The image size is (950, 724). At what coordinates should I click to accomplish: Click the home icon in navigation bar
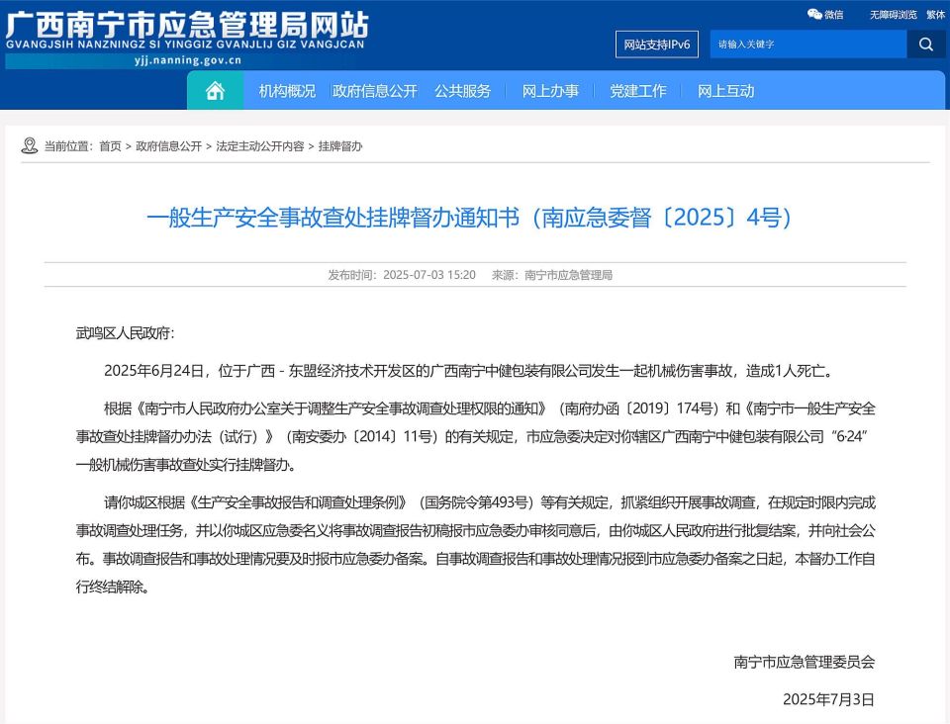tap(215, 91)
